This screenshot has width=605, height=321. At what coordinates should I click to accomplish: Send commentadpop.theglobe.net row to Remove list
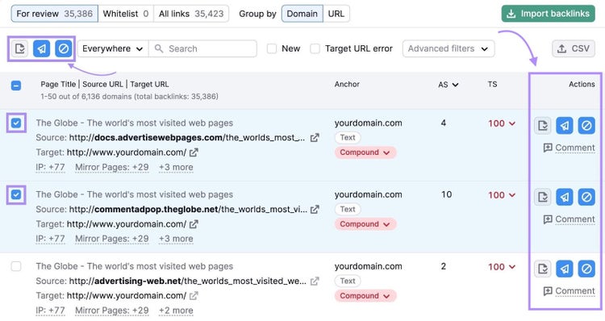565,197
